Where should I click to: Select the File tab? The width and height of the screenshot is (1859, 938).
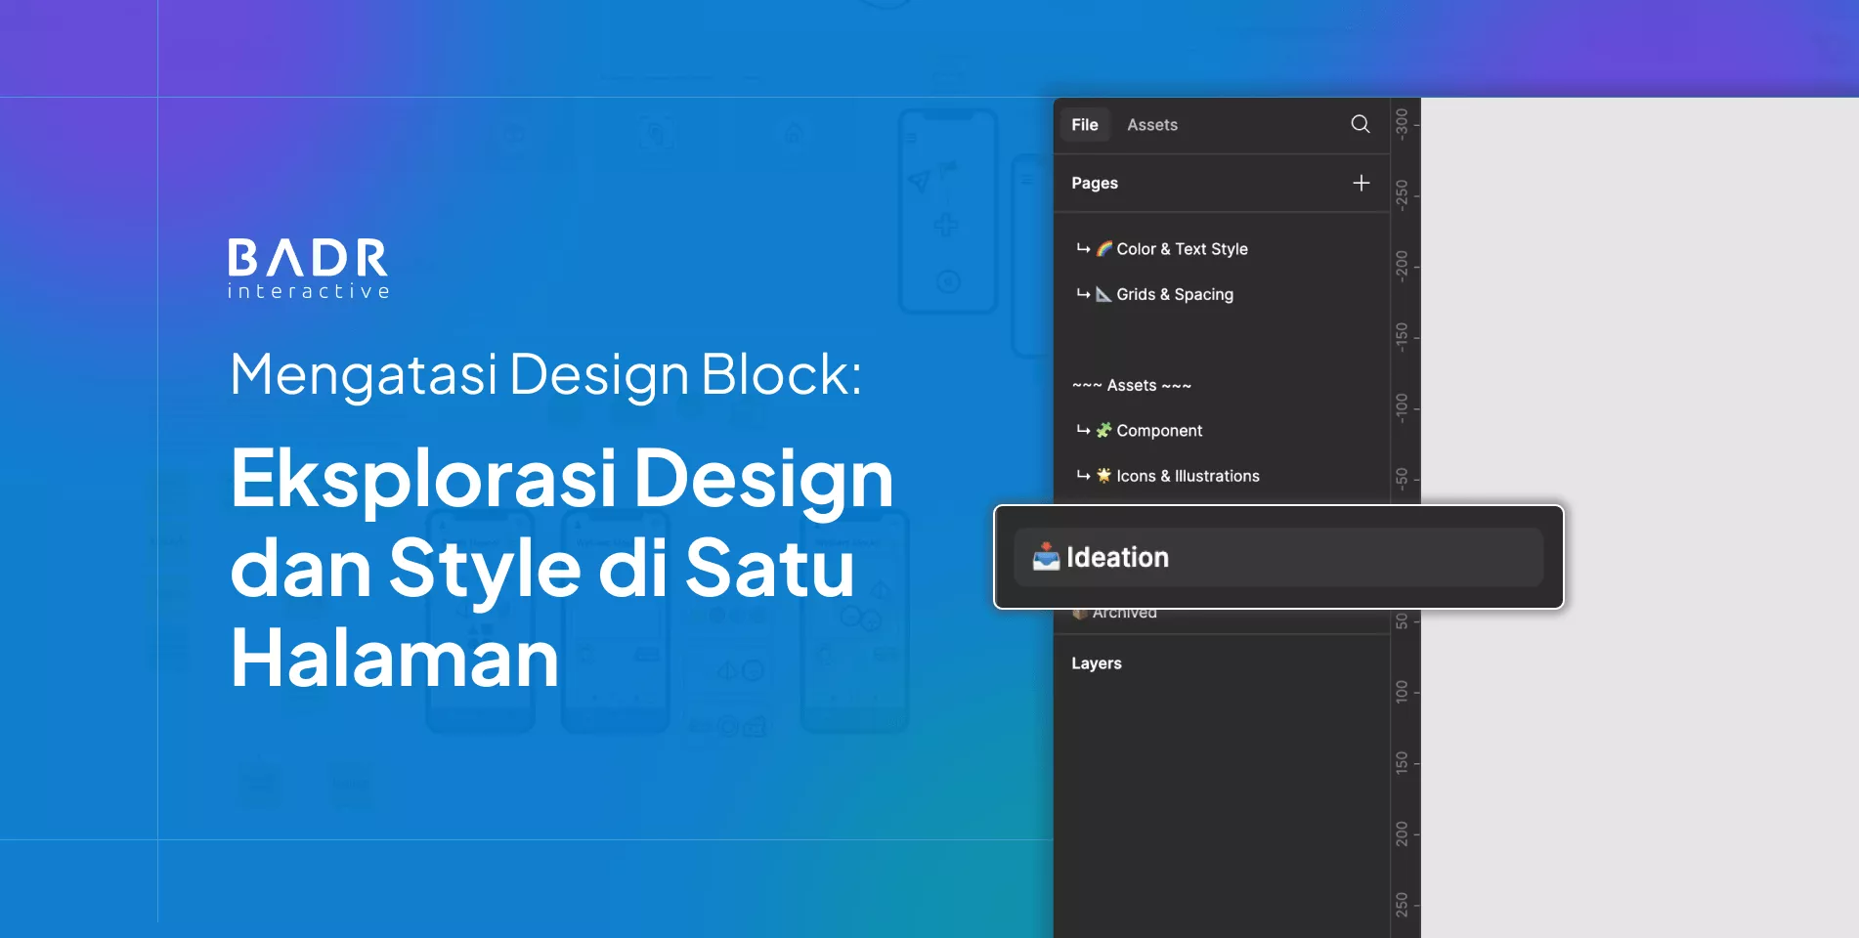click(1084, 124)
